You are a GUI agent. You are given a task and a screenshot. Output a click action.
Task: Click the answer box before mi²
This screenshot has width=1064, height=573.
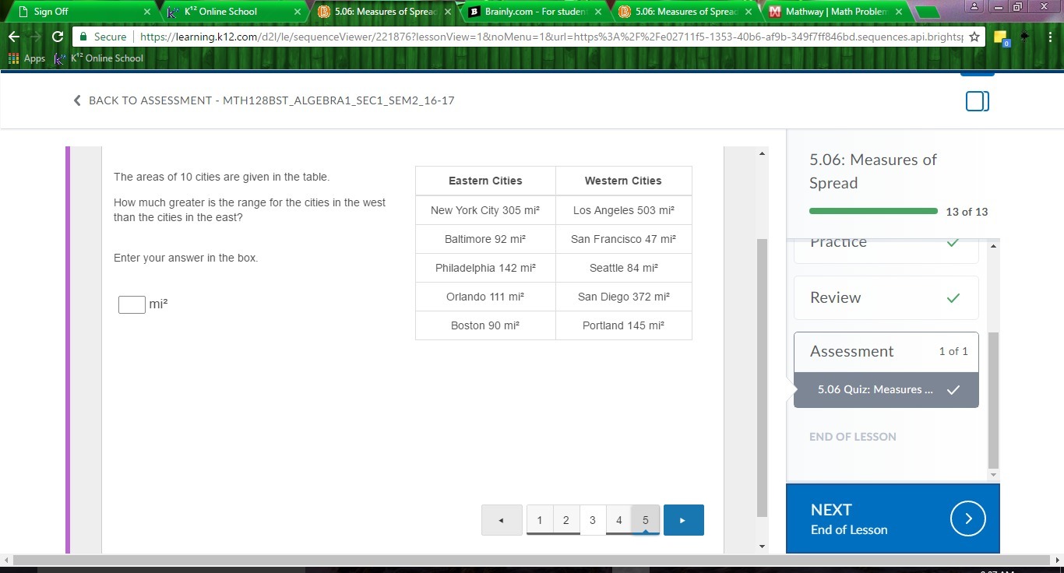(x=132, y=304)
